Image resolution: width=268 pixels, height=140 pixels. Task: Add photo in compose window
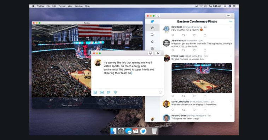(x=95, y=93)
